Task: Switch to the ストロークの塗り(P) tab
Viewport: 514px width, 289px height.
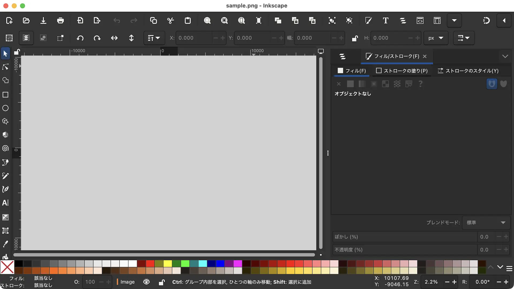Action: pyautogui.click(x=402, y=71)
